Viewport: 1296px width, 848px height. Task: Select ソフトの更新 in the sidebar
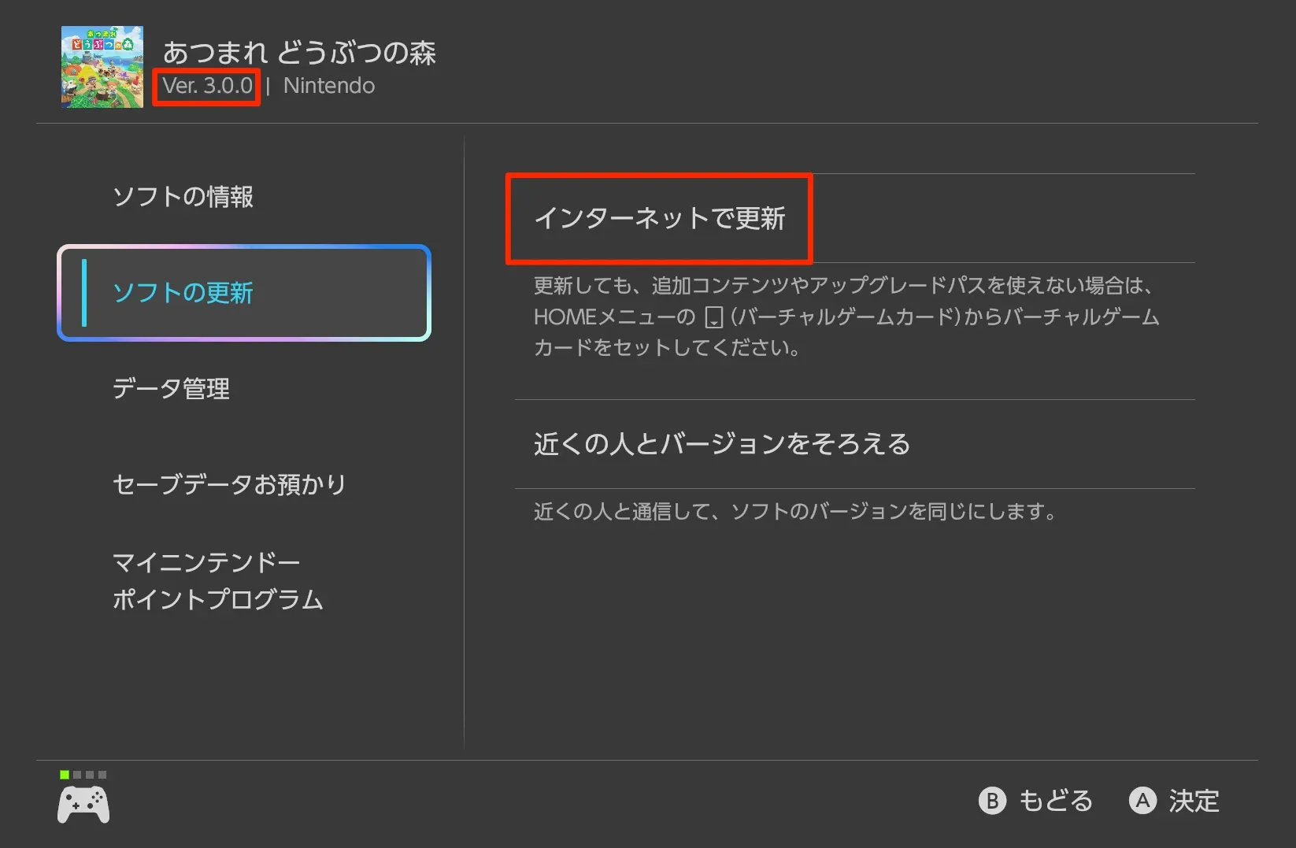[244, 293]
